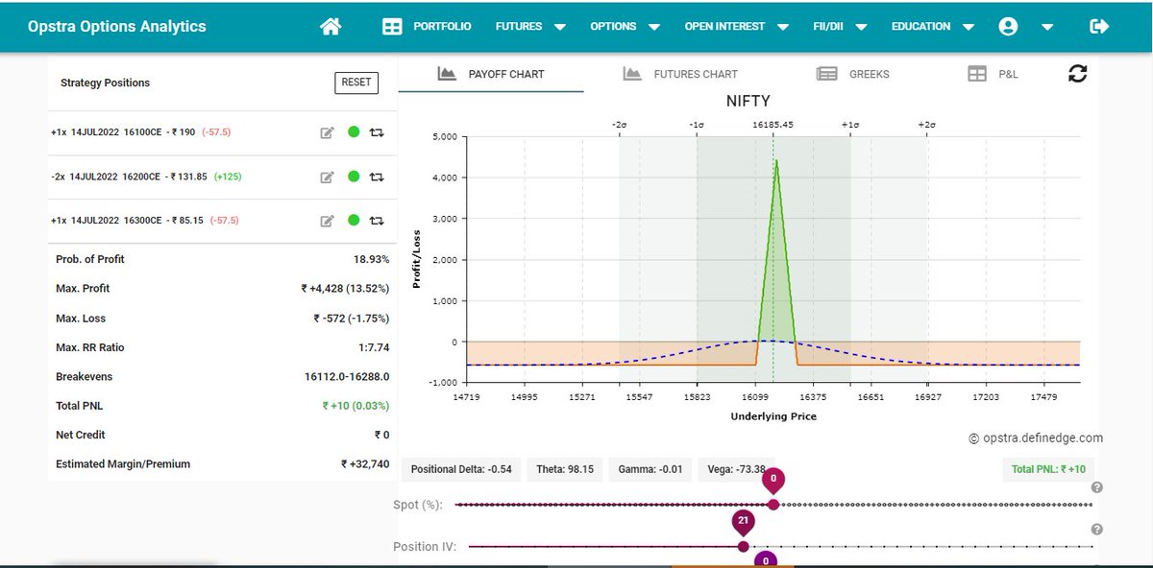The width and height of the screenshot is (1153, 568).
Task: Open the Portfolio menu item
Action: pos(442,27)
